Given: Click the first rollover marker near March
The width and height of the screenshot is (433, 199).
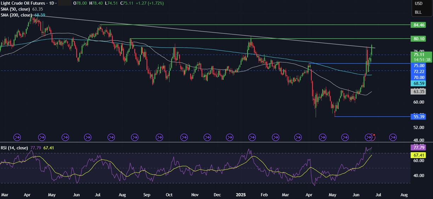Looking at the screenshot, I should pyautogui.click(x=17, y=137).
